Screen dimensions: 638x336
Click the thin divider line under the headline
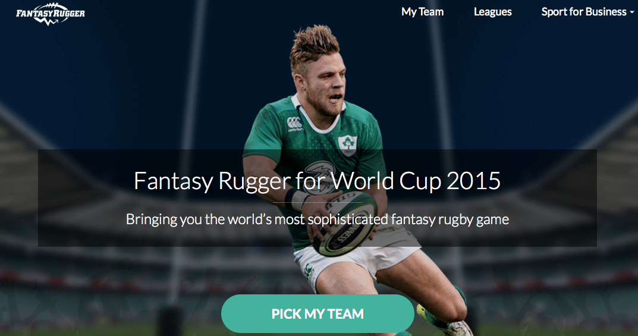[x=318, y=202]
